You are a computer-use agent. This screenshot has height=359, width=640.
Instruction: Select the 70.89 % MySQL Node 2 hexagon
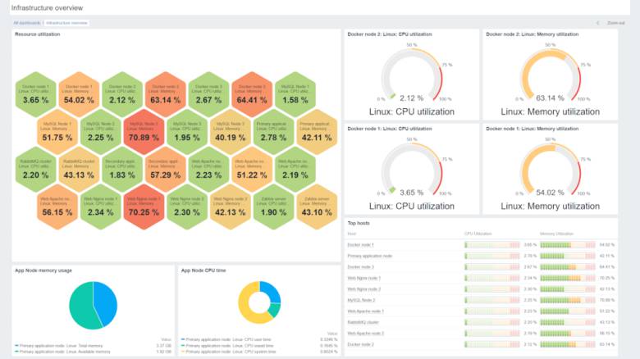pyautogui.click(x=143, y=133)
